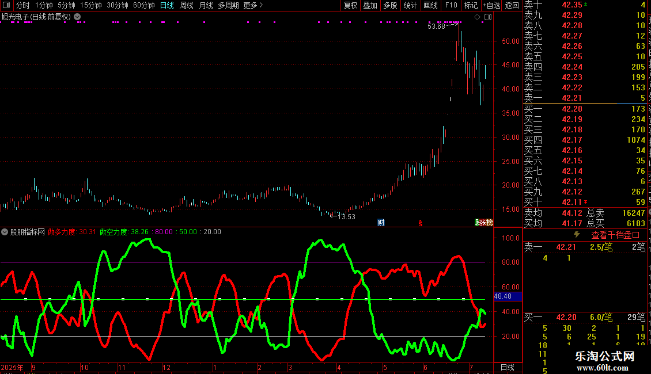Screen dimensions: 651x374
Task: Open the 多周期 multi-period view
Action: [228, 5]
